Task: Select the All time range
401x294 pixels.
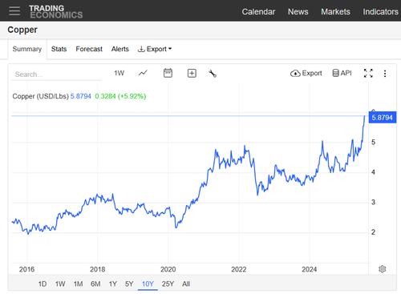Action: 186,284
